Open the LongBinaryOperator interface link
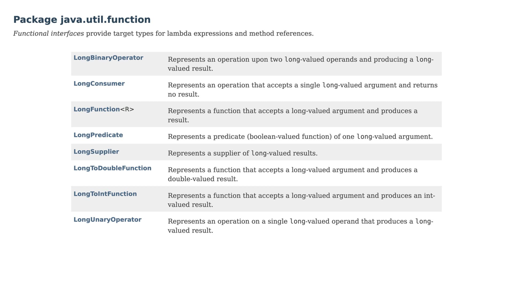This screenshot has height=288, width=513. pyautogui.click(x=108, y=58)
